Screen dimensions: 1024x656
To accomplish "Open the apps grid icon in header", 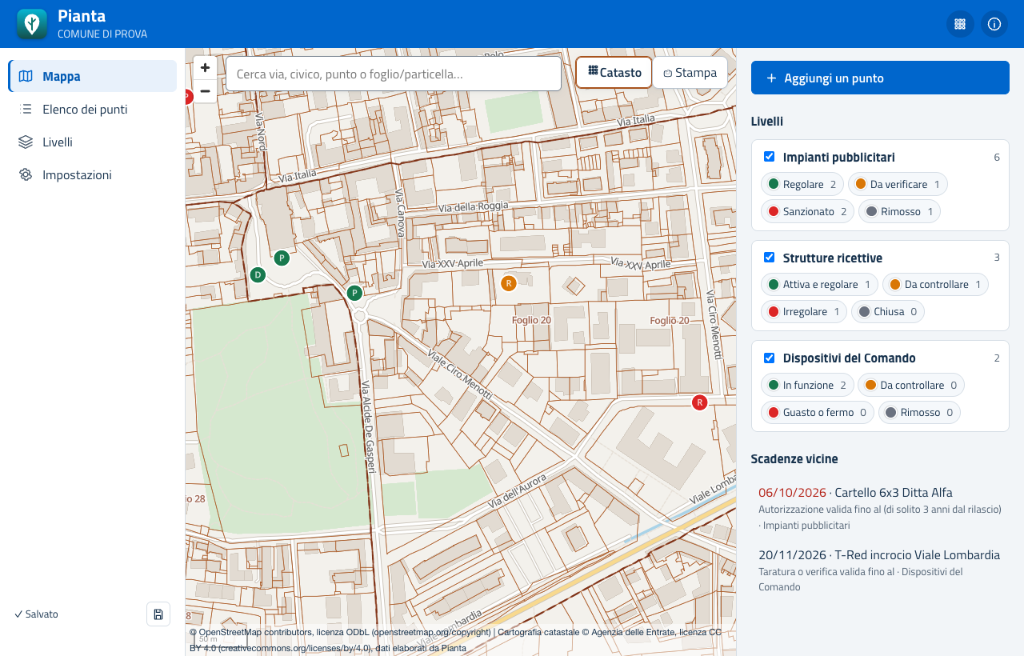I will (960, 24).
